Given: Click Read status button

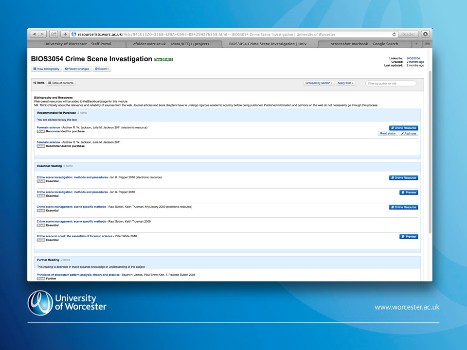Looking at the screenshot, I should click(388, 133).
